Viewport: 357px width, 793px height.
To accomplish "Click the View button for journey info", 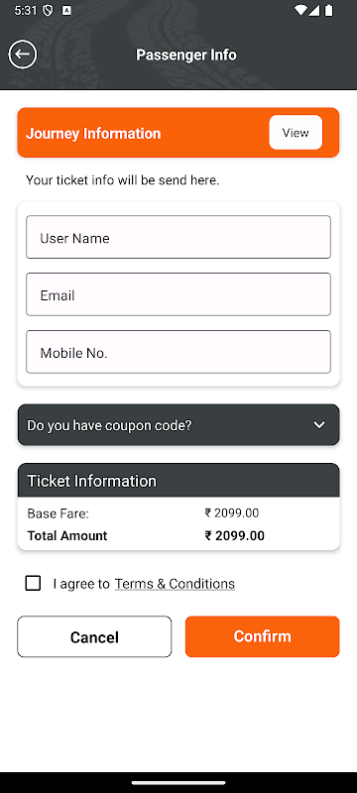I will tap(296, 133).
